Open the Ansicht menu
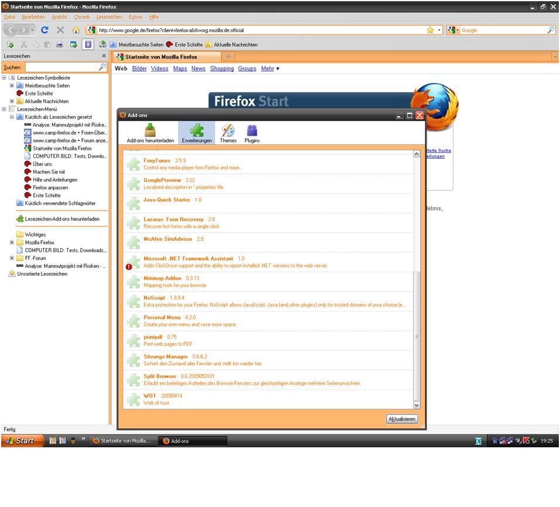The image size is (560, 507). click(59, 17)
